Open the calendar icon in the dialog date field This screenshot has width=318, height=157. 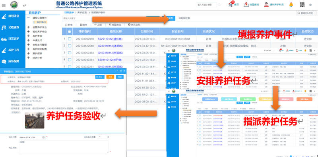(x=44, y=137)
